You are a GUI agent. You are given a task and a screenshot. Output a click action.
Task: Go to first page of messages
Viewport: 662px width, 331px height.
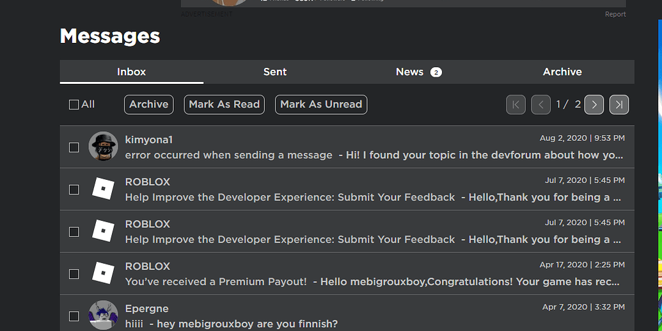516,104
